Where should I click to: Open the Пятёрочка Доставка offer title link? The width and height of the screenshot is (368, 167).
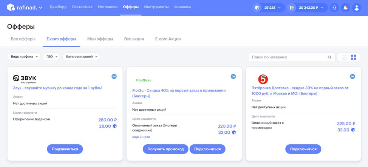(300, 91)
